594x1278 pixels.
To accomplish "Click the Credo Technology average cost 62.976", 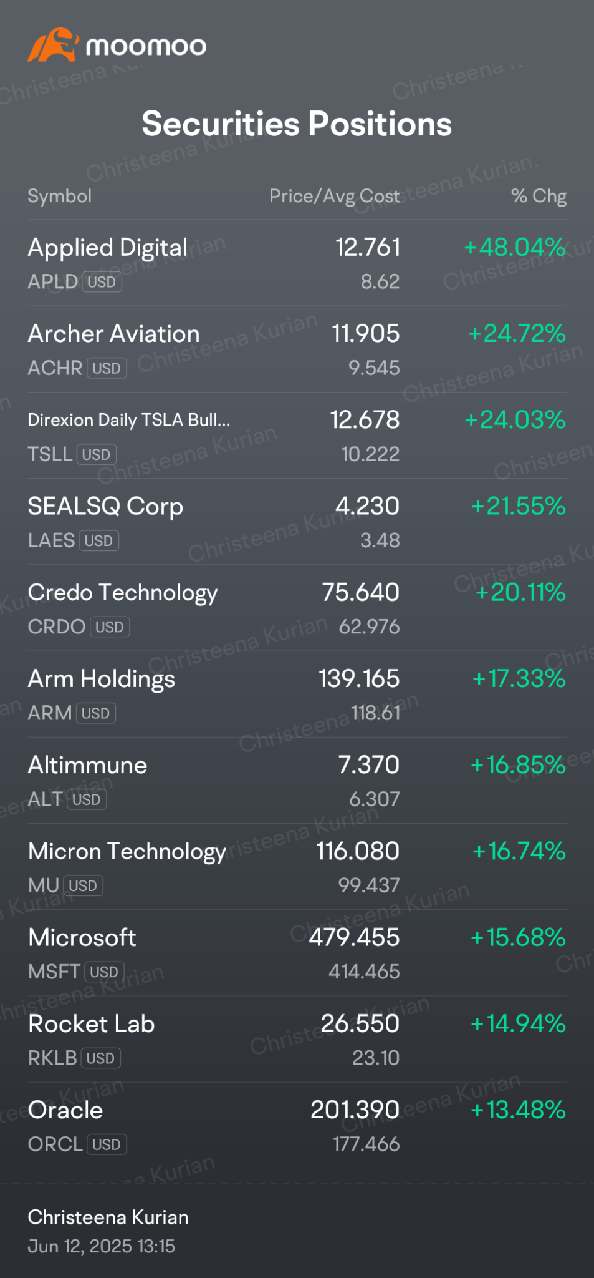I will click(x=369, y=627).
